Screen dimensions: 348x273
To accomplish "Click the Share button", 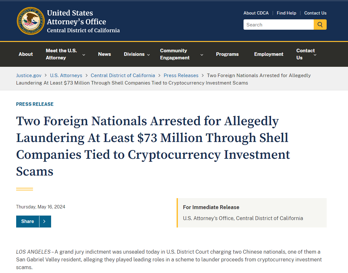I will [28, 221].
